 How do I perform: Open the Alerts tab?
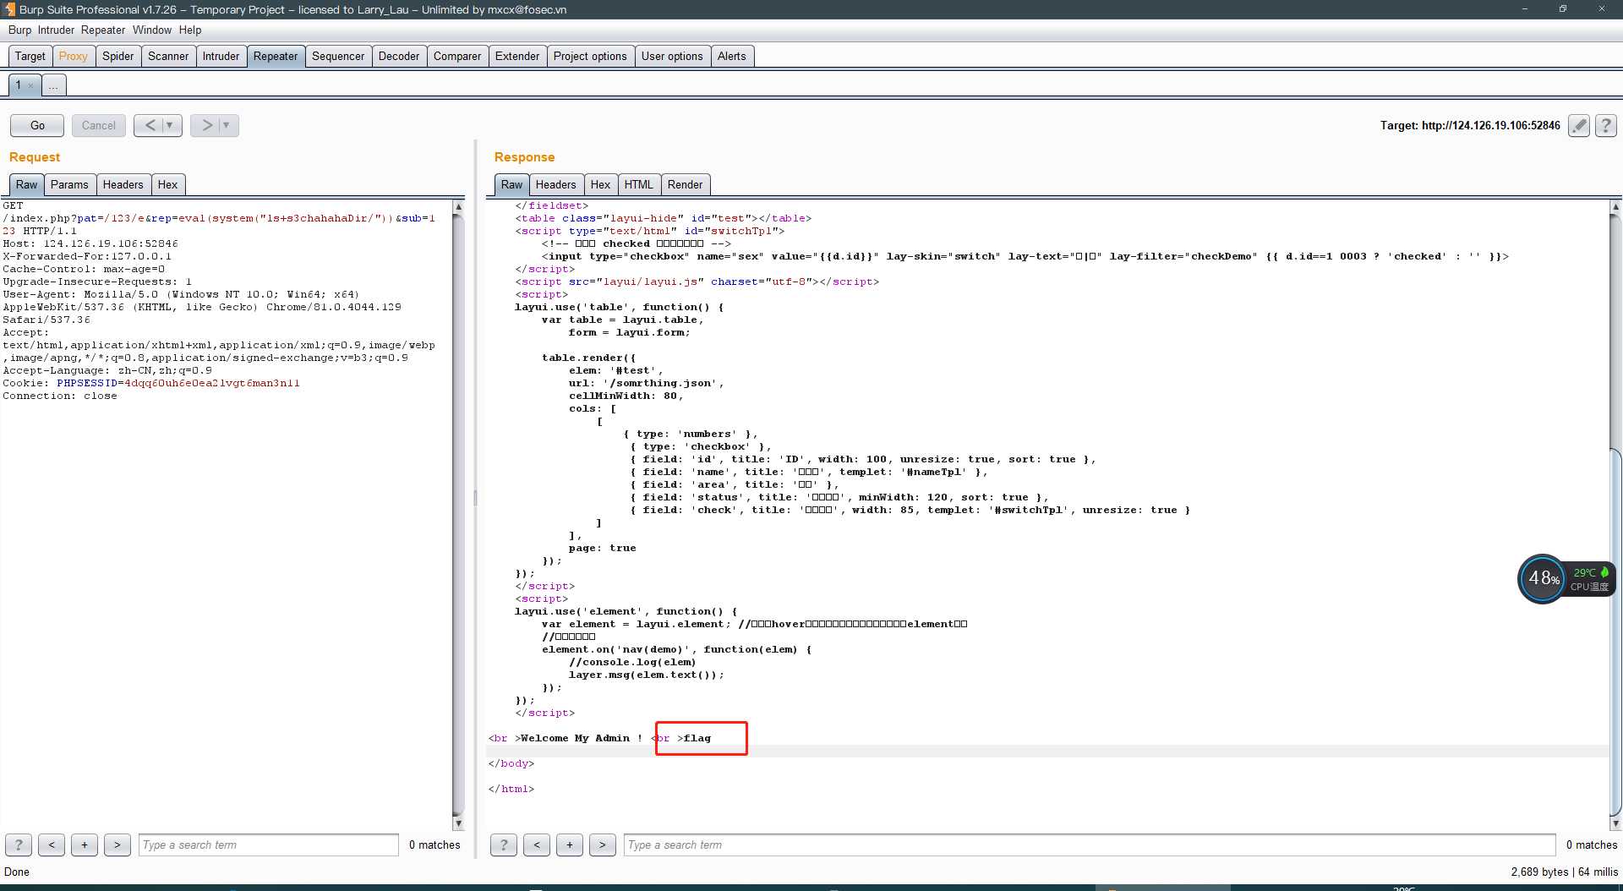click(732, 56)
